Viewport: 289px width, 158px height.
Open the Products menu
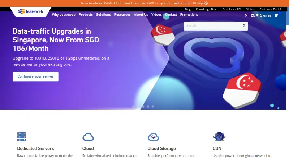(86, 15)
